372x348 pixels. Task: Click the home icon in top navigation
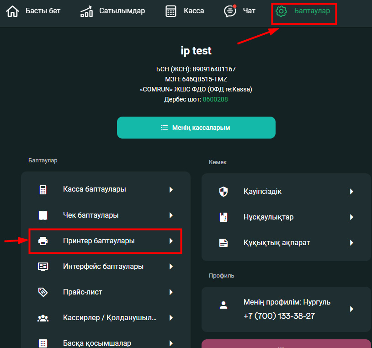pos(12,11)
